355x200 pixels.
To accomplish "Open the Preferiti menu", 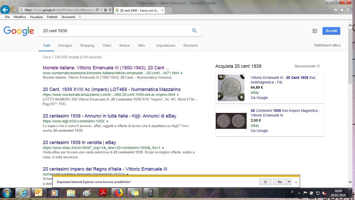I will click(52, 17).
